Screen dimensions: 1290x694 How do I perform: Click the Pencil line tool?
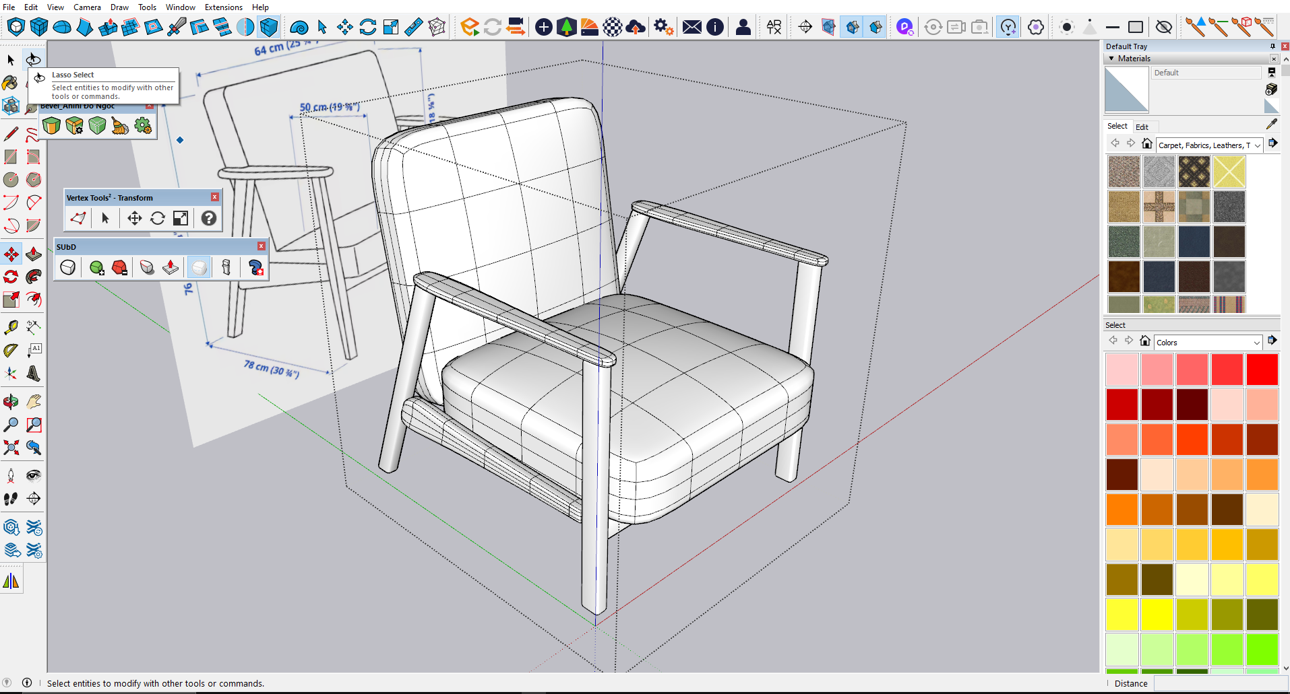[11, 134]
